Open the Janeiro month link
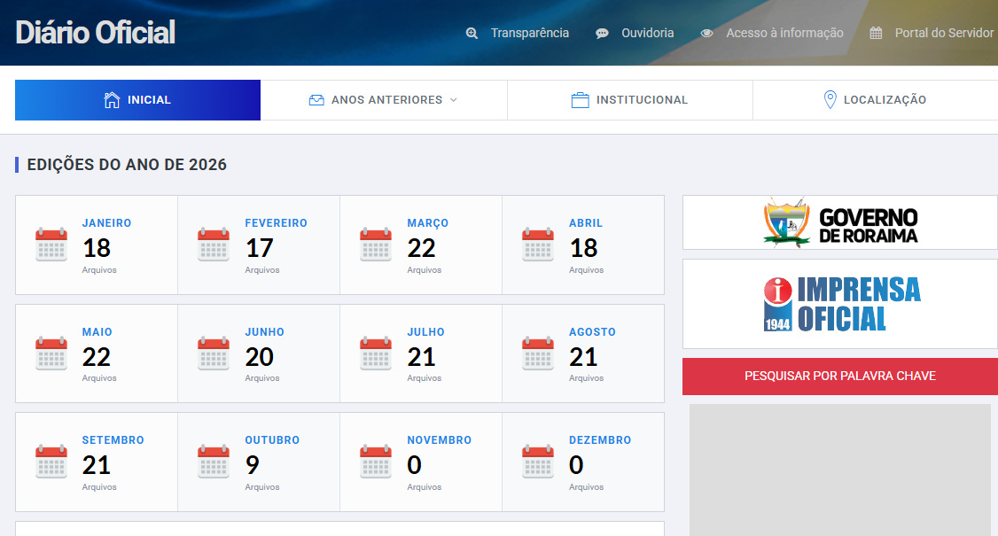The image size is (998, 536). point(106,223)
